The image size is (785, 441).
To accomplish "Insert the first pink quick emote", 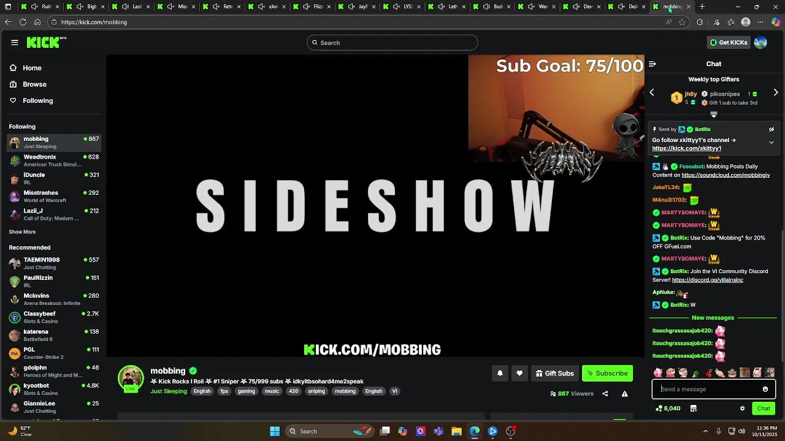I will point(658,372).
